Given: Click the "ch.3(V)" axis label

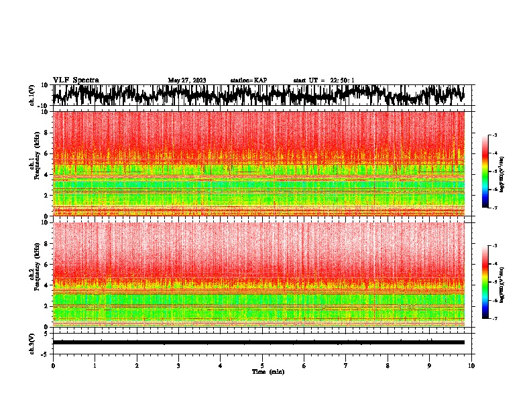Looking at the screenshot, I should [x=32, y=344].
